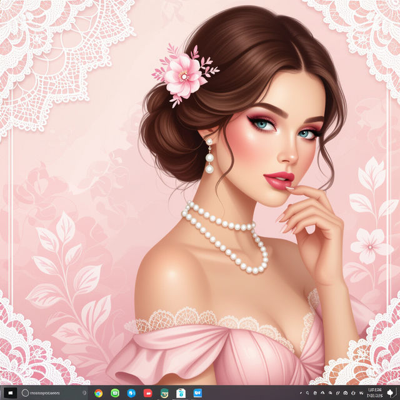
Task: Open the blue square taskbar app
Action: click(x=197, y=393)
